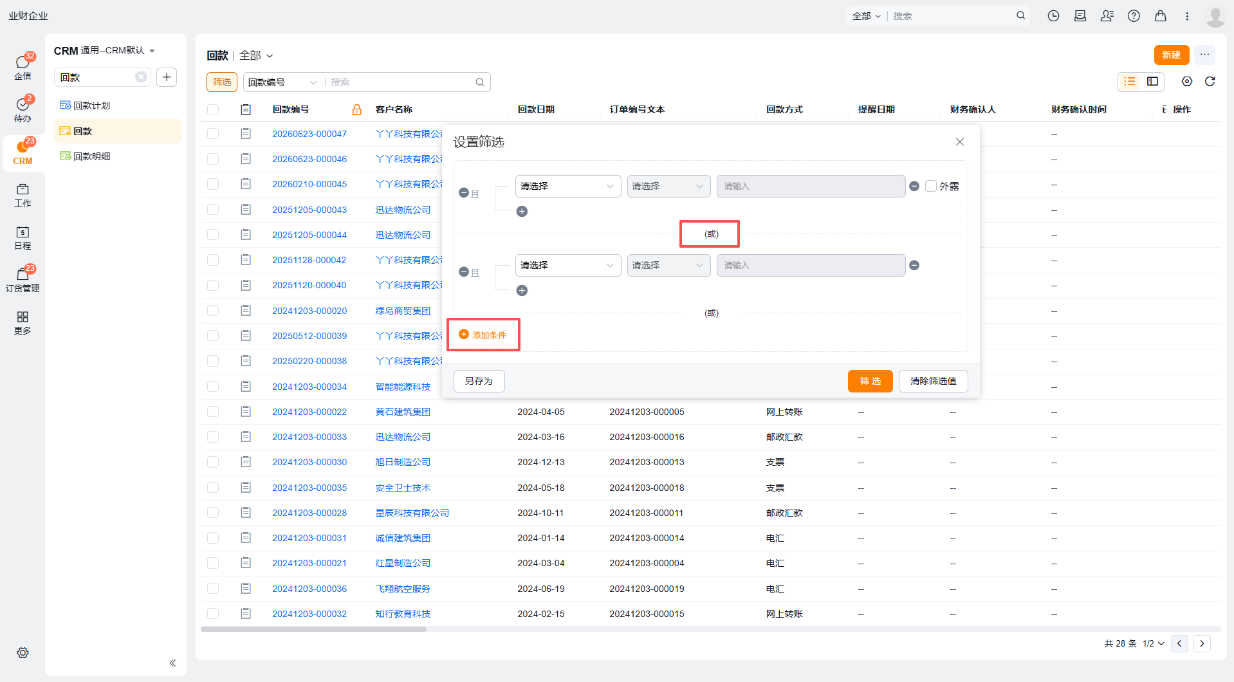Check the 外露 checkbox
Screen dimensions: 1234x682
931,186
